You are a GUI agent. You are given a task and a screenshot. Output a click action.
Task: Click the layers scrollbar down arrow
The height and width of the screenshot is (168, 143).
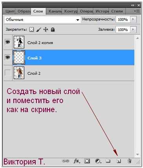pyautogui.click(x=138, y=155)
